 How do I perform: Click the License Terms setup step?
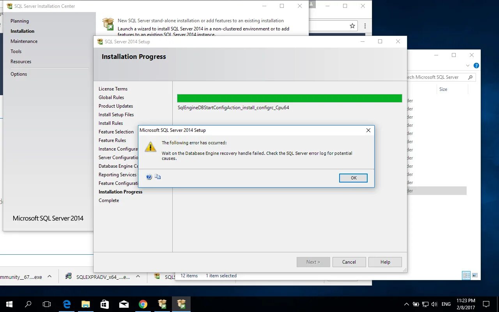pyautogui.click(x=113, y=89)
